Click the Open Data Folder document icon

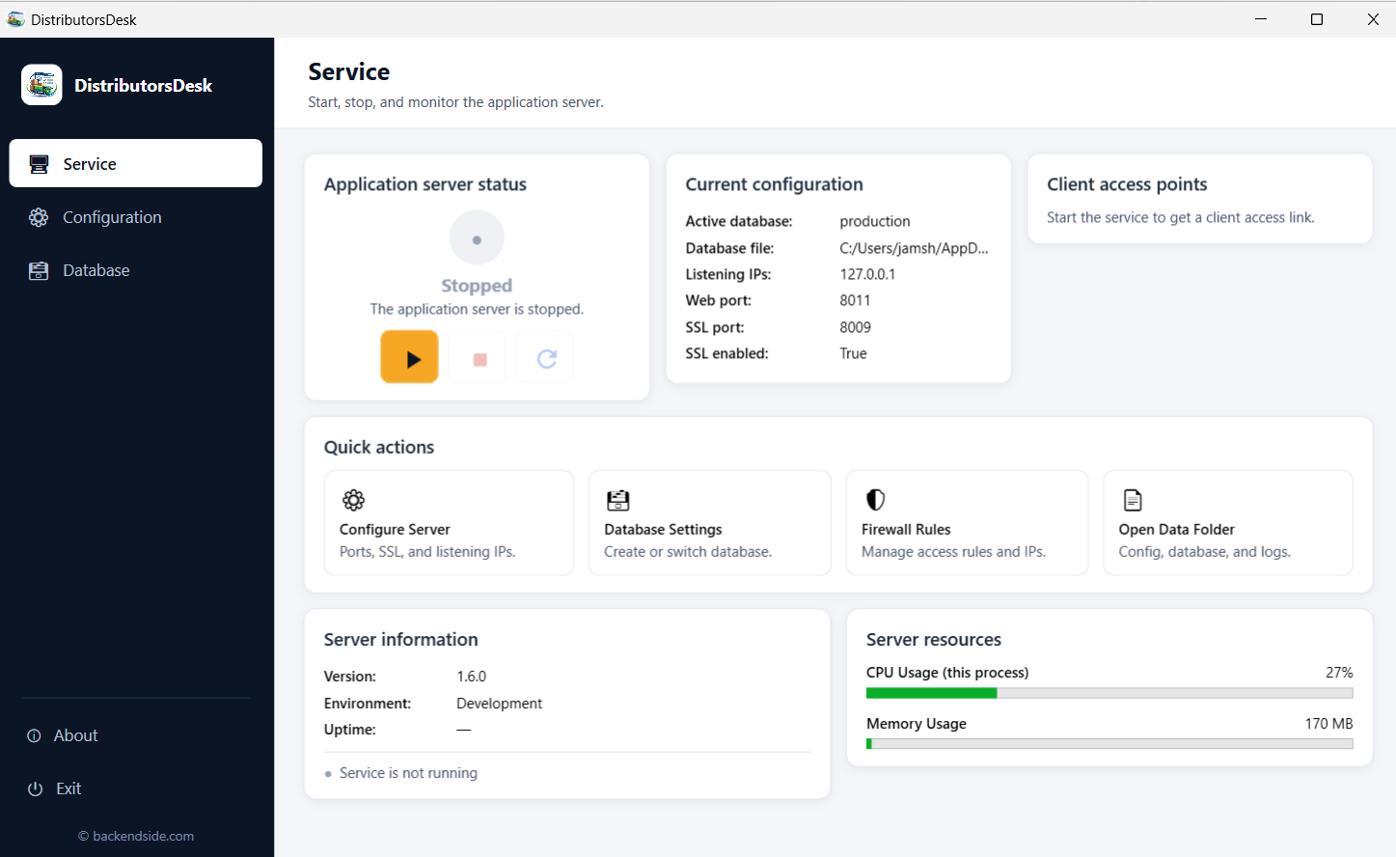[x=1133, y=500]
